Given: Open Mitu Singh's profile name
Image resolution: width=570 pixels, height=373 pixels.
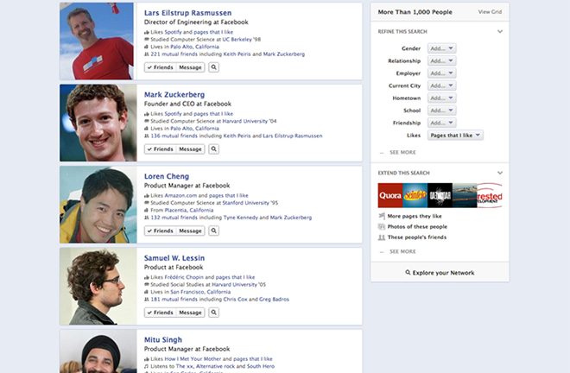Looking at the screenshot, I should 163,340.
